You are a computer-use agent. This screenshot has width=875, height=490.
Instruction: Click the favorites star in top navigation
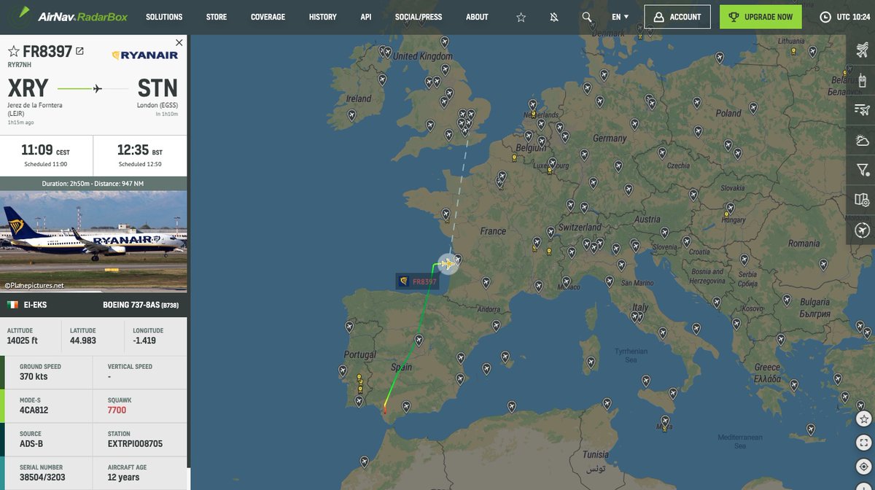coord(521,17)
